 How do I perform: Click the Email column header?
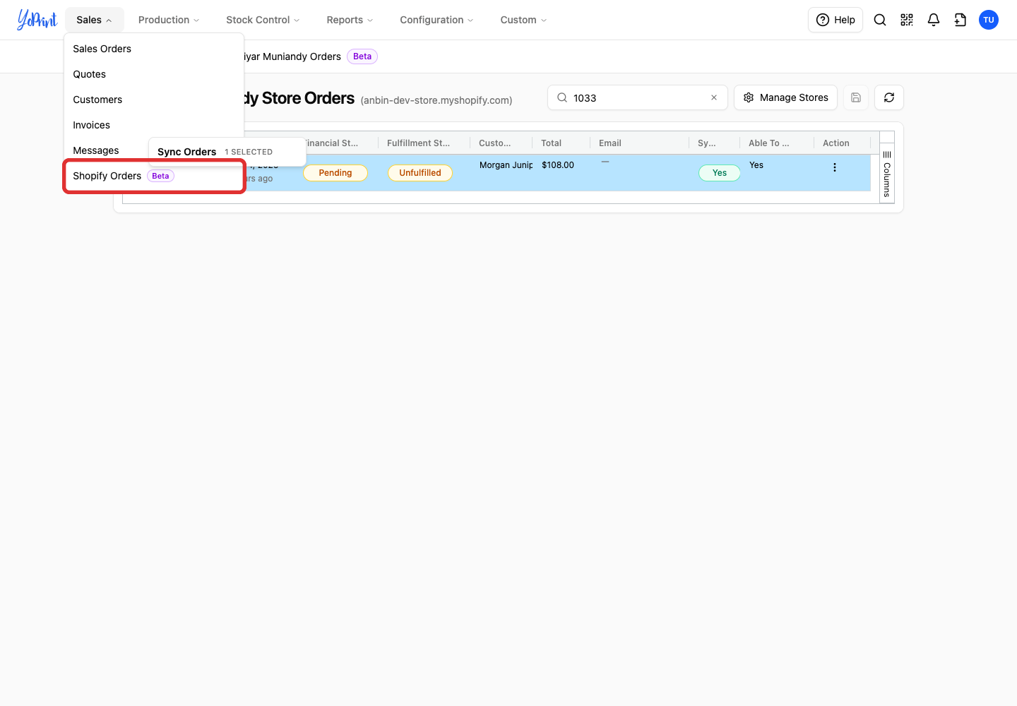pos(639,143)
